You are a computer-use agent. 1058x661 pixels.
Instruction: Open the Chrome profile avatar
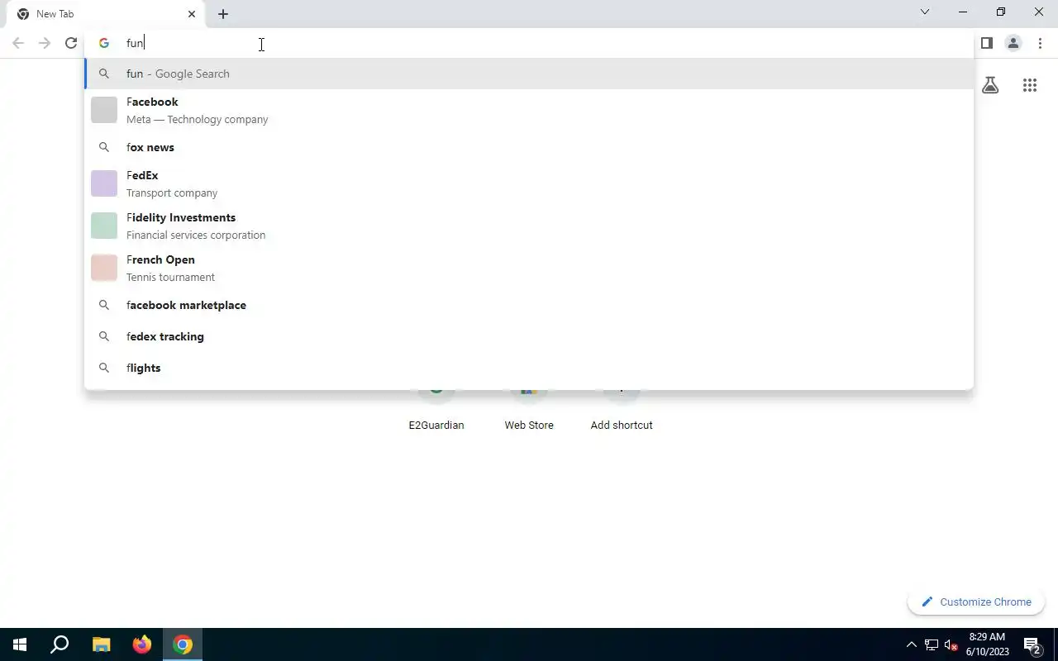(1013, 43)
